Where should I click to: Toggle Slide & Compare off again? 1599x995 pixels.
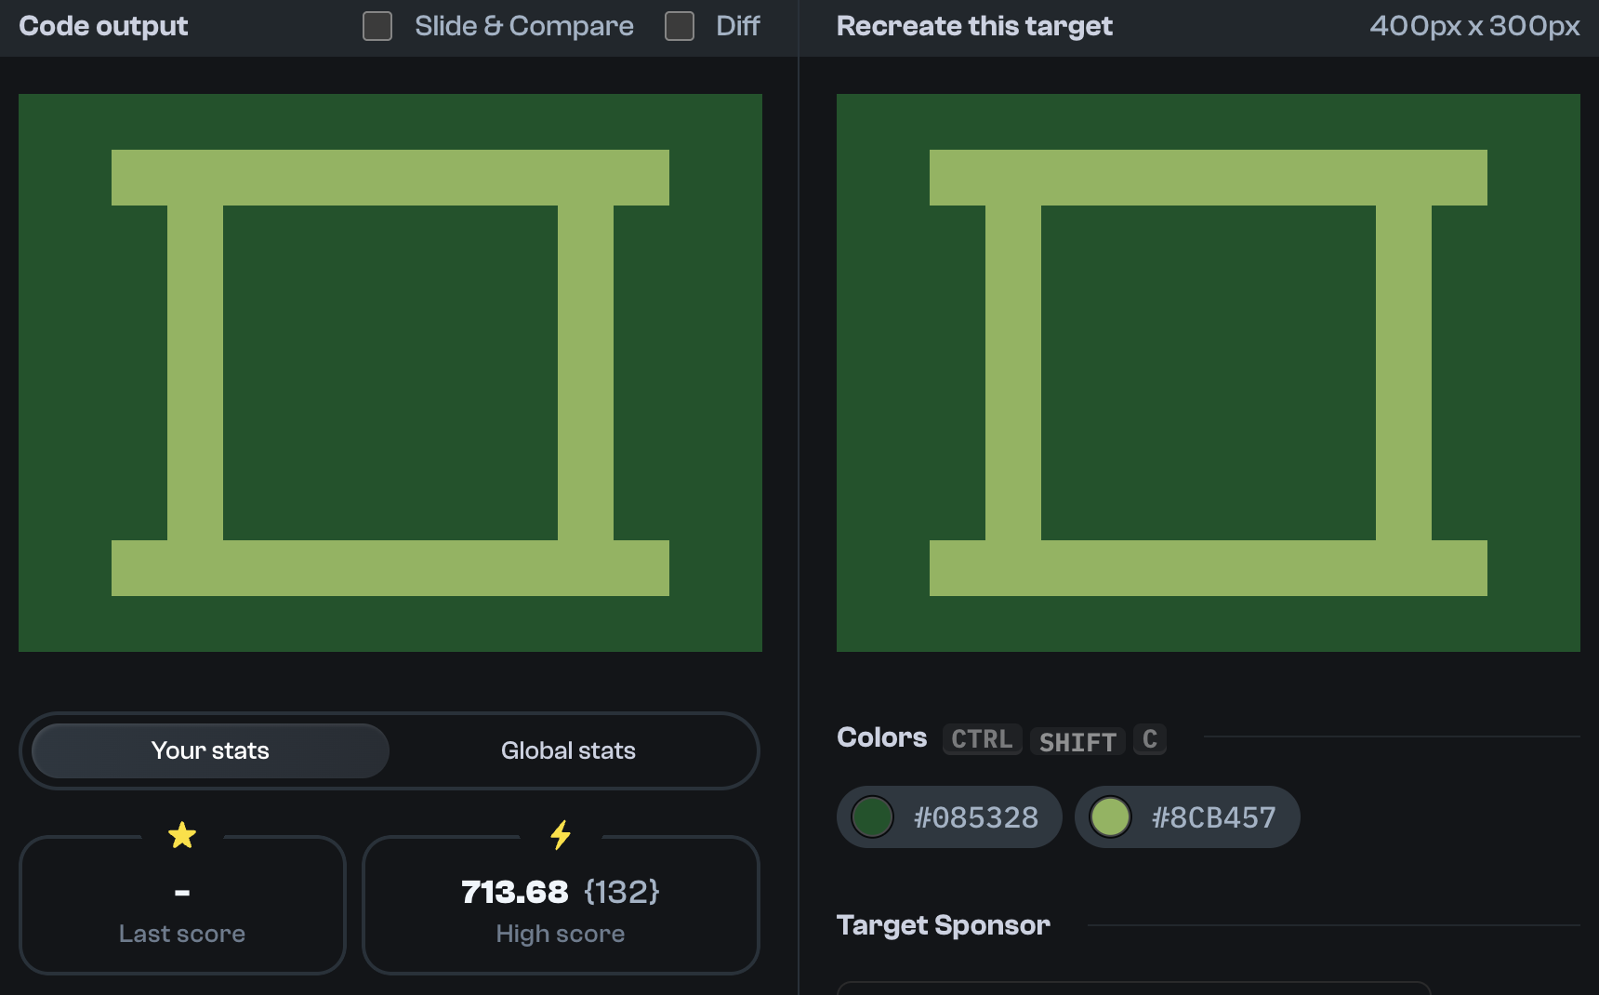tap(377, 26)
